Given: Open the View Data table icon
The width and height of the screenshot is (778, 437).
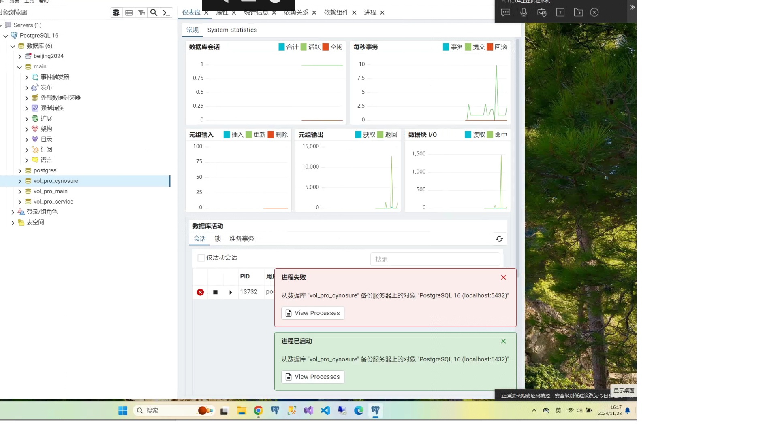Looking at the screenshot, I should click(129, 13).
